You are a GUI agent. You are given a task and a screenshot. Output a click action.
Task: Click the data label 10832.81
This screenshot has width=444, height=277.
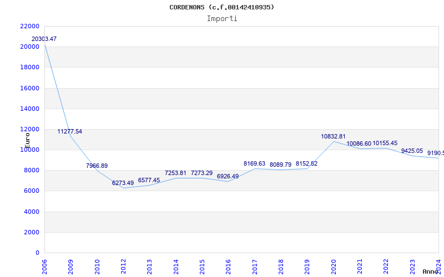click(x=333, y=136)
